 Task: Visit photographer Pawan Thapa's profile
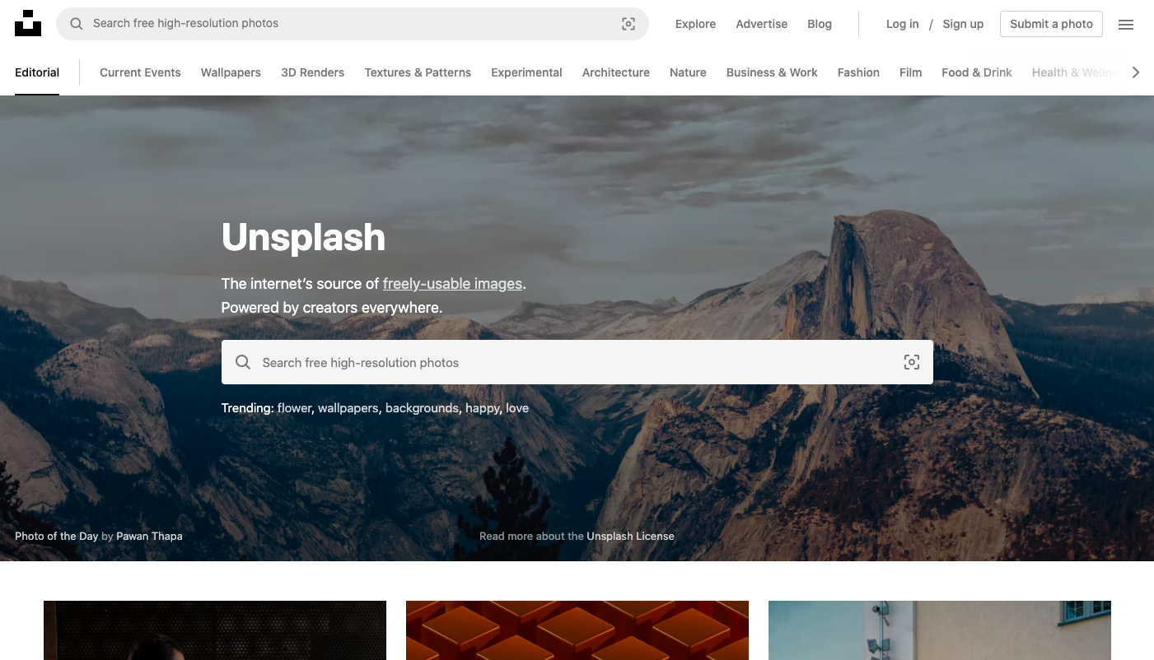[149, 536]
